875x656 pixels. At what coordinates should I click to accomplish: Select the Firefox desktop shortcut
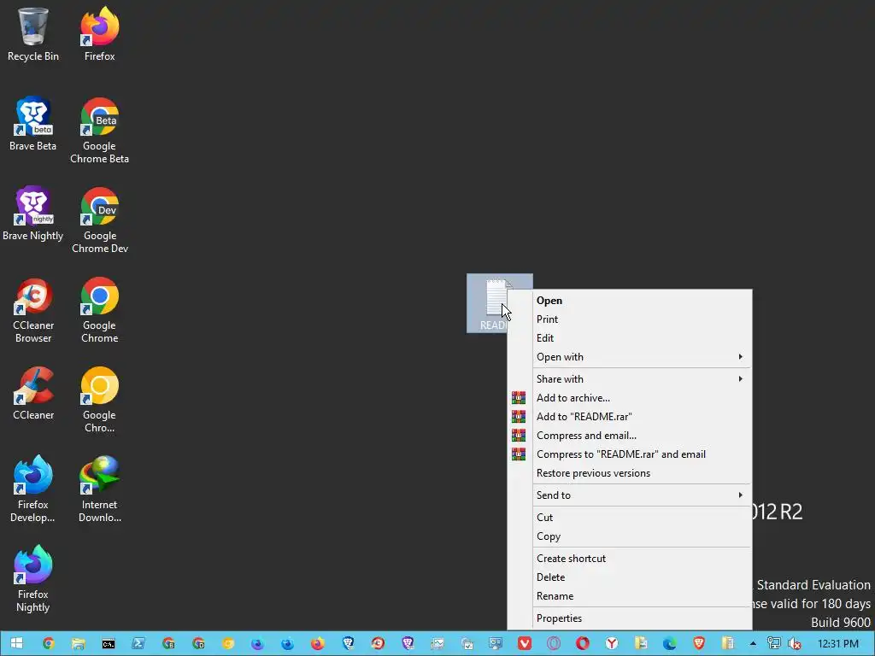pyautogui.click(x=99, y=34)
